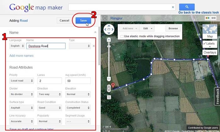220x132 pixels.
Task: Click the blue search magnifier button
Action: click(187, 7)
